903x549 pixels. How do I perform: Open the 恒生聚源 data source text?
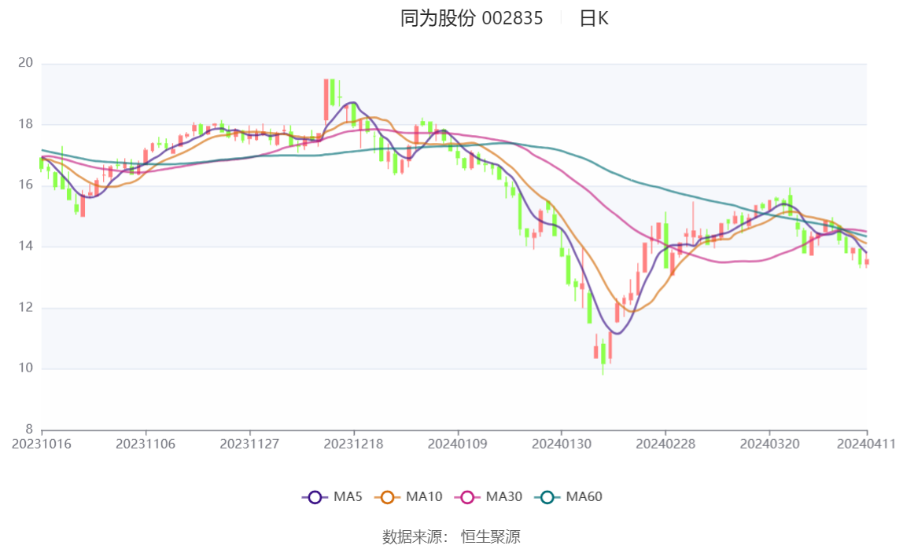[490, 537]
